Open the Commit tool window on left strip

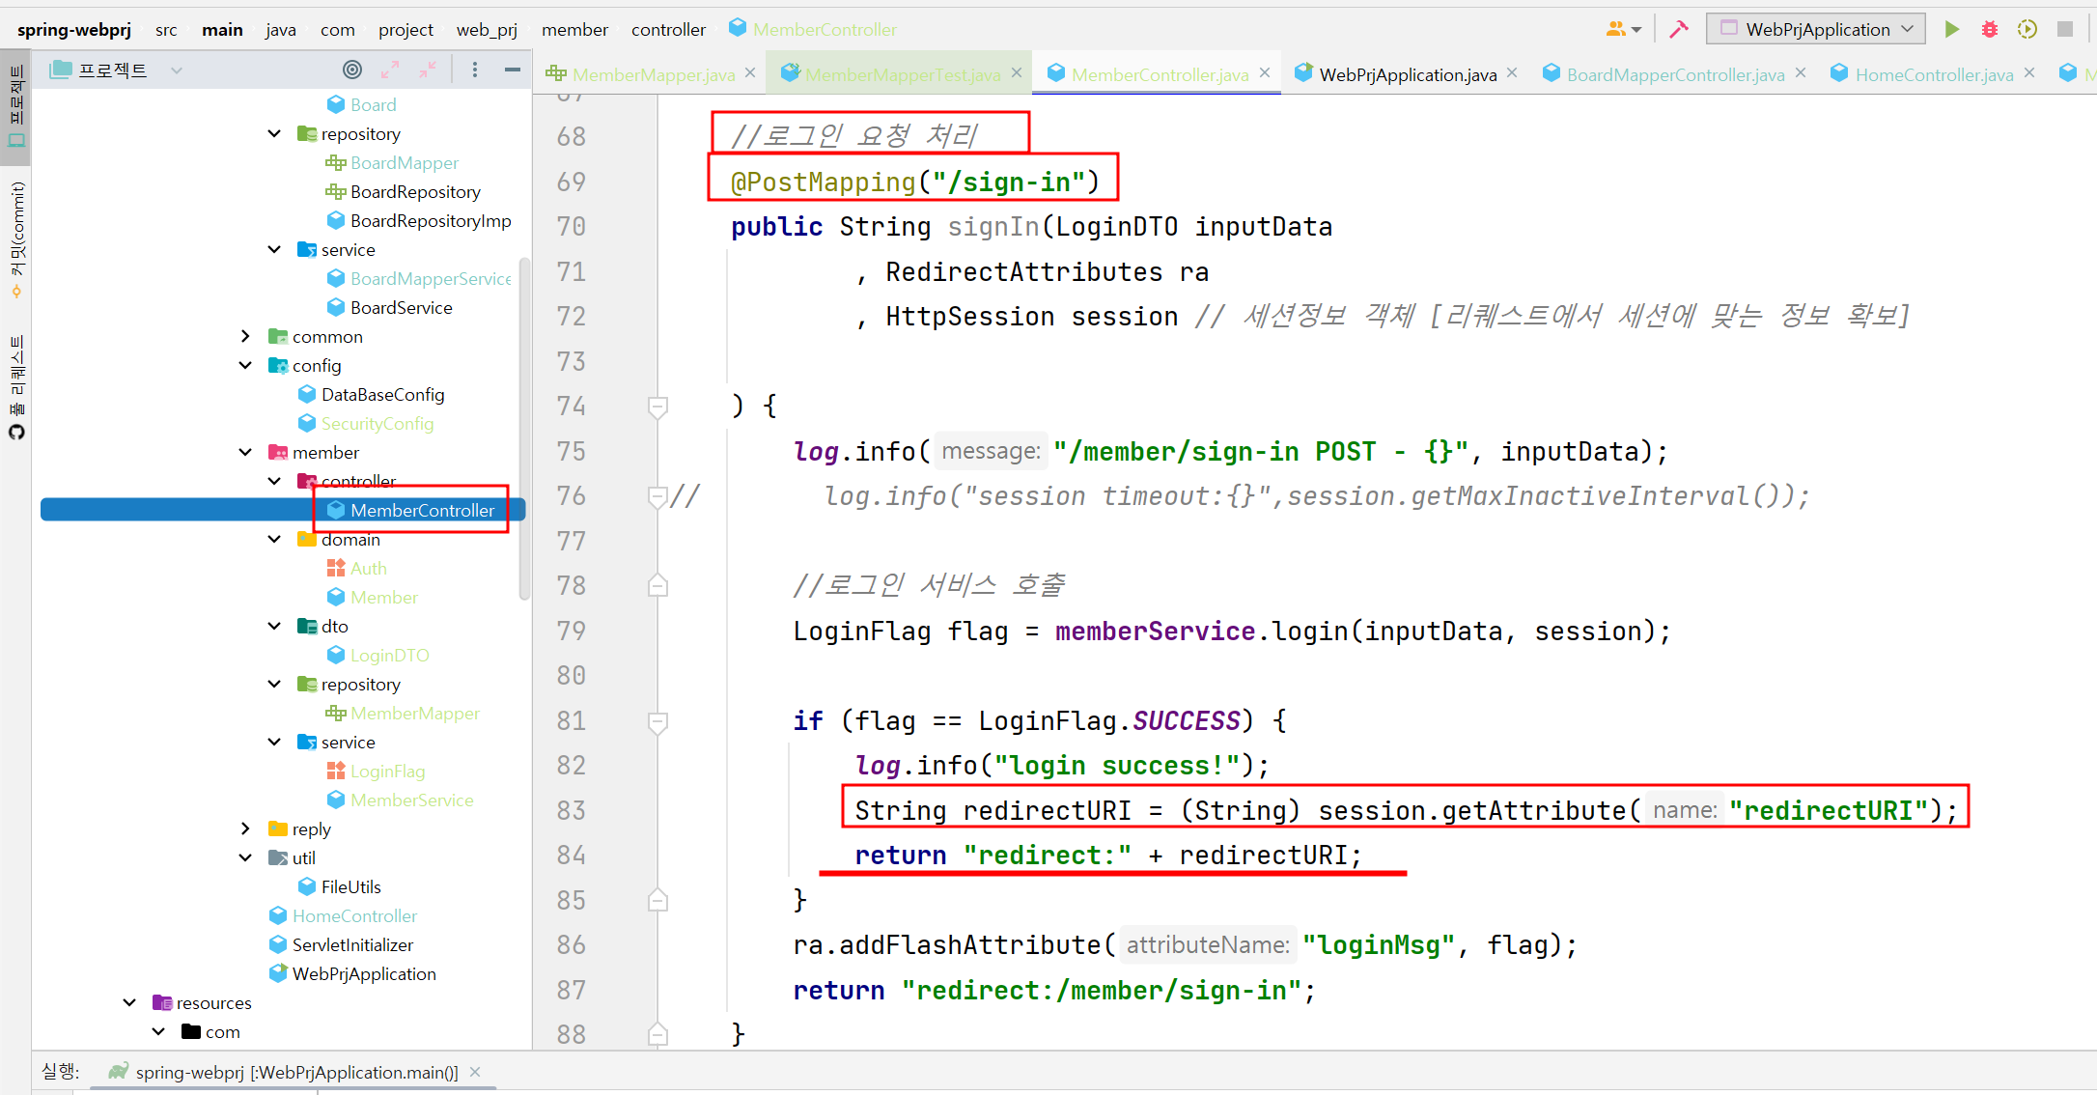16,239
